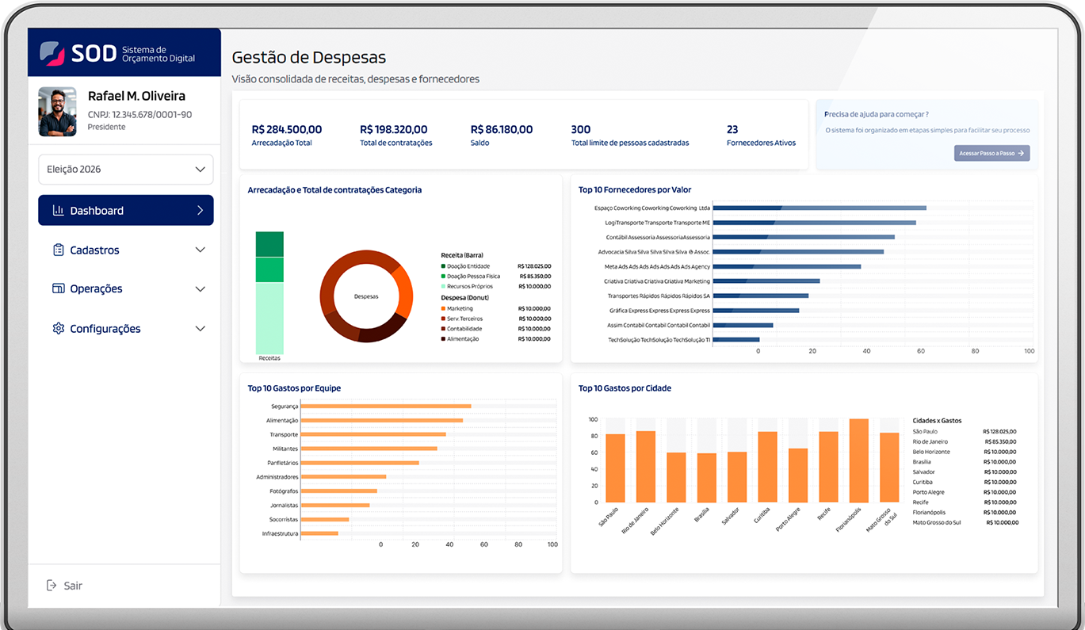Click the Precisa de ajuda para começar text

point(877,114)
